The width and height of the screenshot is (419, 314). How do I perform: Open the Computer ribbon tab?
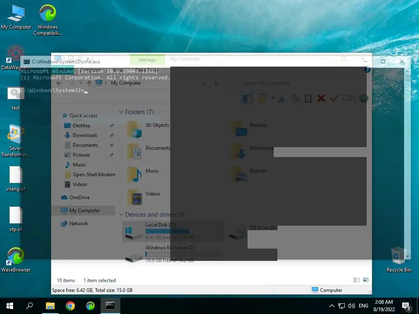coord(90,70)
